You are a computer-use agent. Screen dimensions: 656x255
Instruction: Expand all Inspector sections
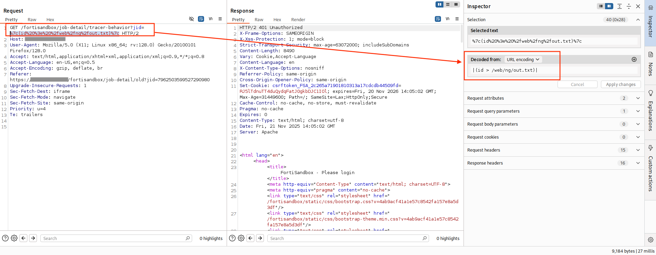tap(619, 6)
